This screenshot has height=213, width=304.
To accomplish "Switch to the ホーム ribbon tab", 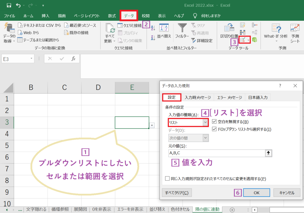I will (x=28, y=16).
